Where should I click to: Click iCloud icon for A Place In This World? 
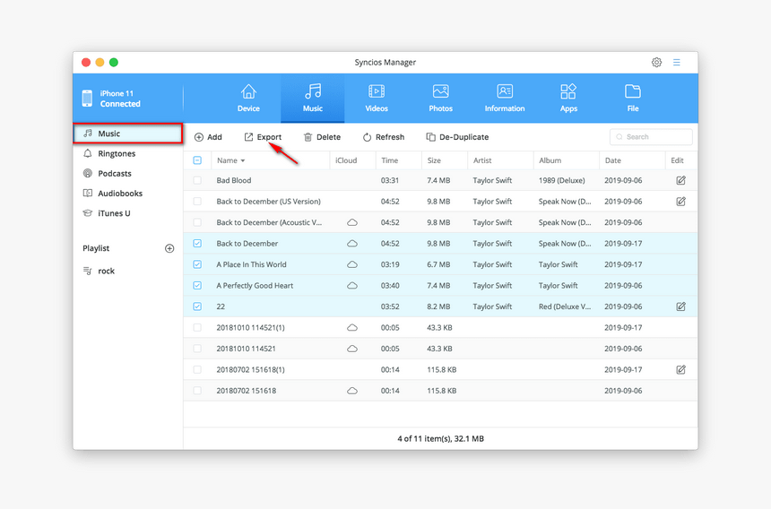pyautogui.click(x=352, y=264)
